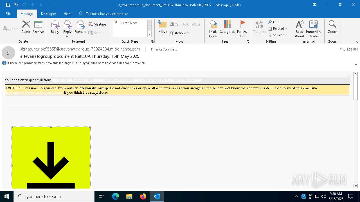This screenshot has width=360, height=202.
Task: Click the Meeting reply button
Action: [x=97, y=24]
